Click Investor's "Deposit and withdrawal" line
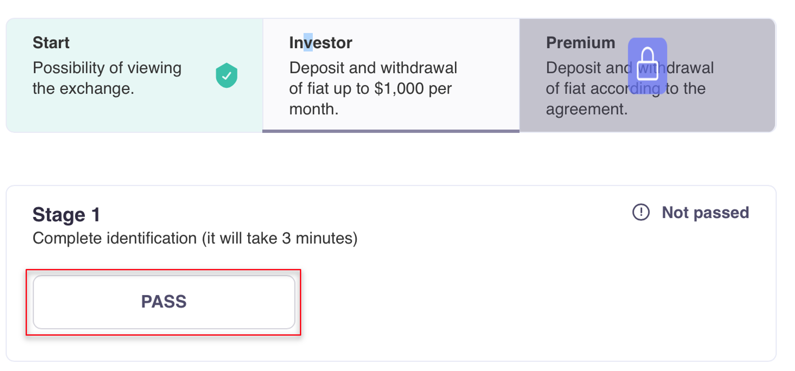This screenshot has width=795, height=371. (373, 68)
